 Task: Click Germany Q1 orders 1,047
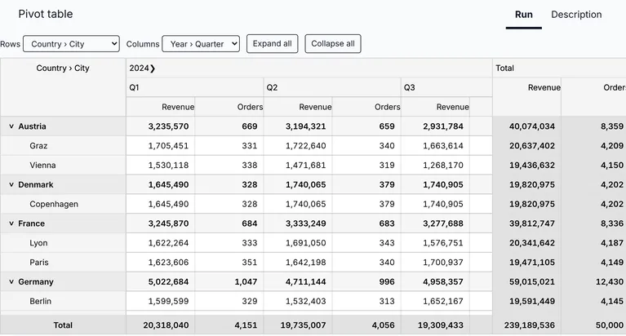[229, 281]
